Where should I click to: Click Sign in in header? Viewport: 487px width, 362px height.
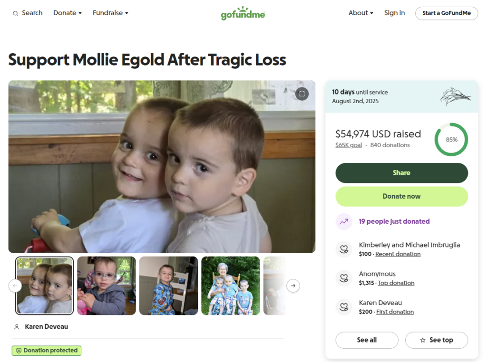[394, 13]
